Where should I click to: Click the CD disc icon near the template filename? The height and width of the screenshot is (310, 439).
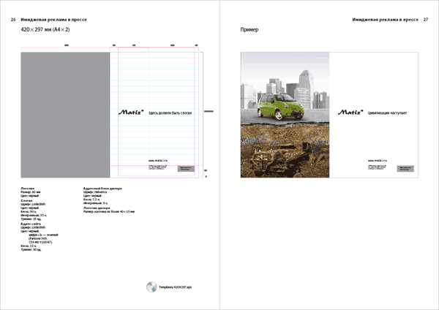point(151,287)
